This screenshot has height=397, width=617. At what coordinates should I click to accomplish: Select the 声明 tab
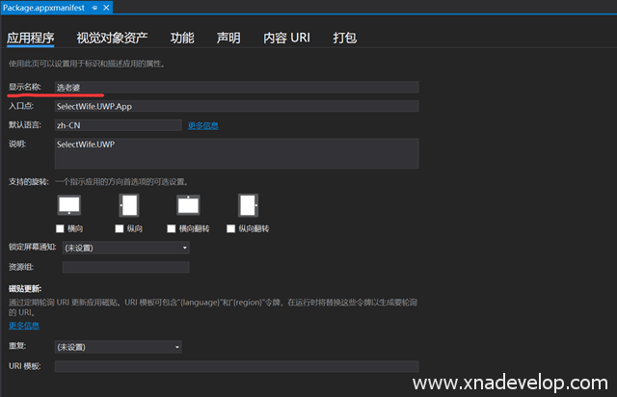point(228,39)
